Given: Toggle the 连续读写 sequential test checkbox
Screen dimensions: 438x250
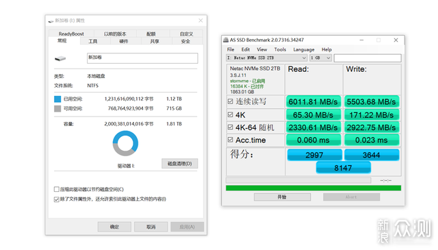Looking at the screenshot, I should point(230,101).
